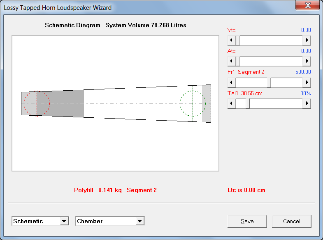
Task: Click the Tal1 percentage 30%
Action: click(x=305, y=94)
